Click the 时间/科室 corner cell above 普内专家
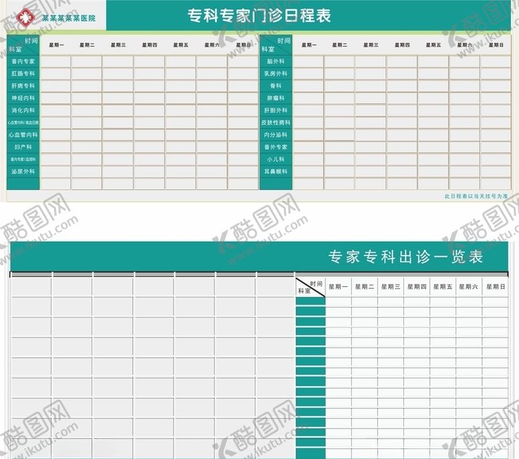Screen dimensions: 519x459 [23, 45]
